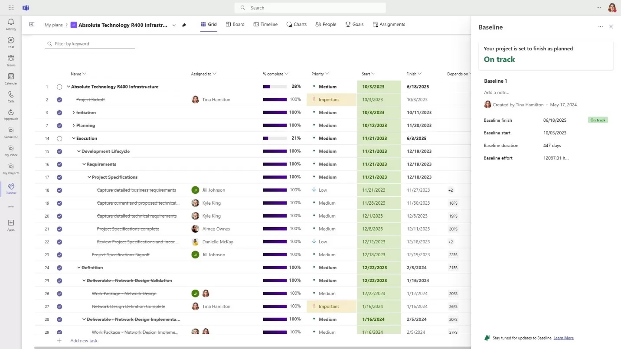Uncheck the completed Project Kickoff task

(x=59, y=99)
